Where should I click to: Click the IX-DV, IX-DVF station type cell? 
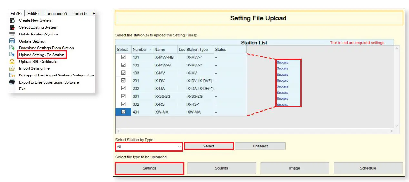click(x=199, y=81)
